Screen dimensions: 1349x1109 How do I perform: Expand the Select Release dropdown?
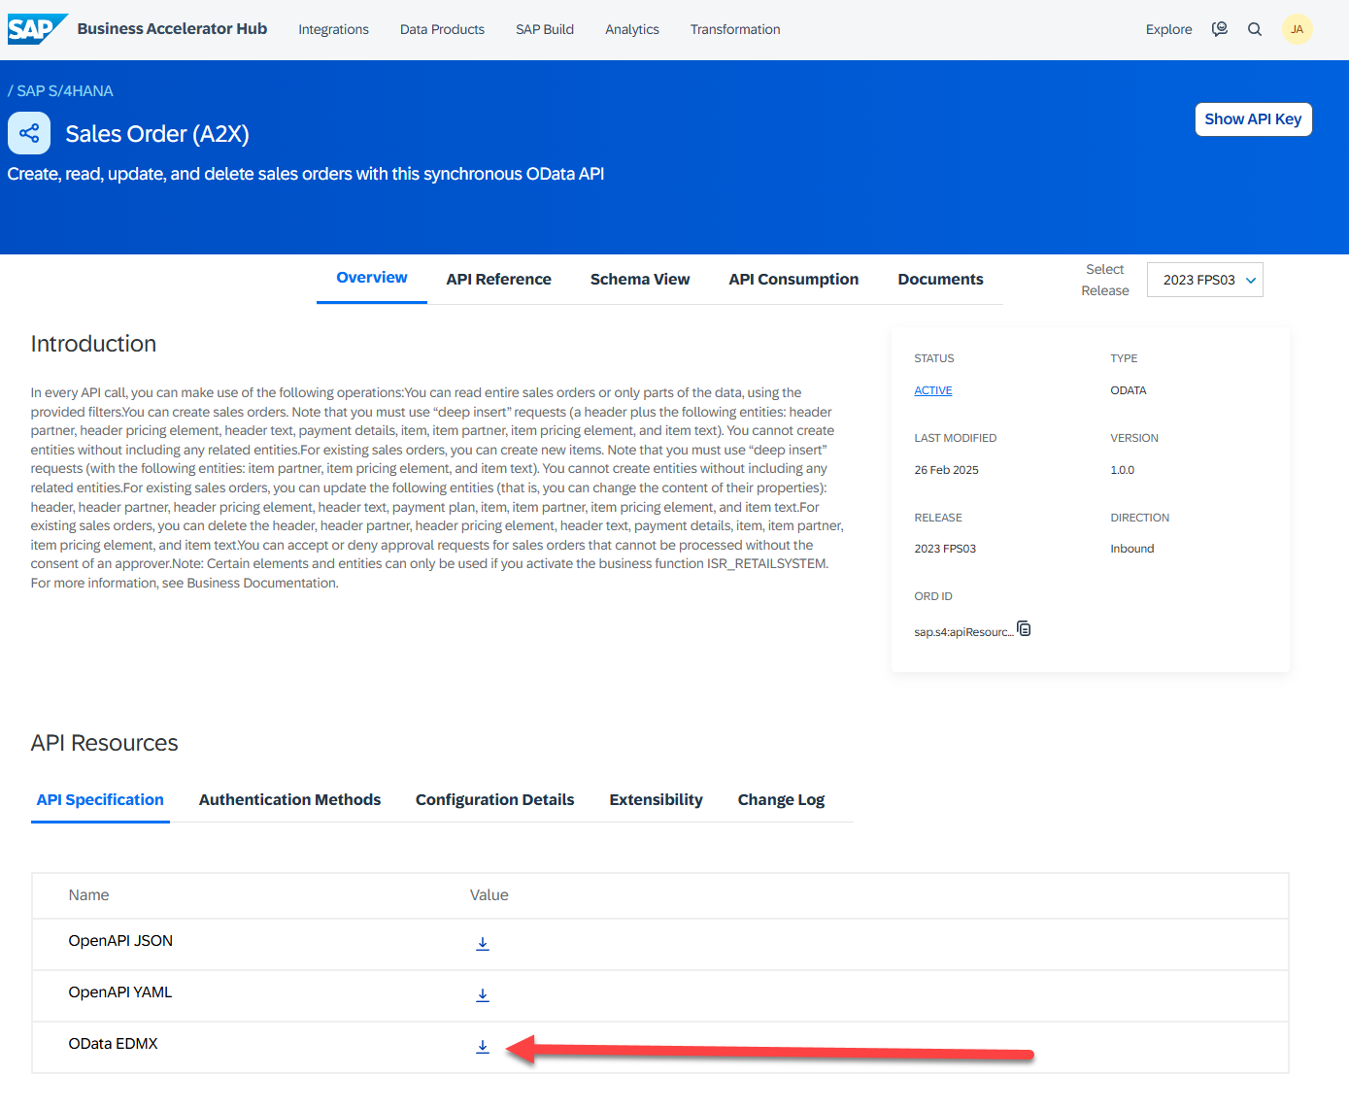coord(1204,280)
